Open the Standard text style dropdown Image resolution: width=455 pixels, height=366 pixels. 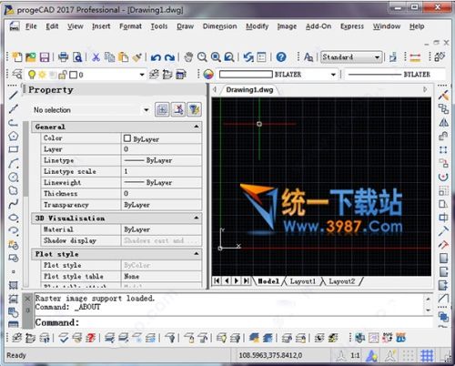377,57
